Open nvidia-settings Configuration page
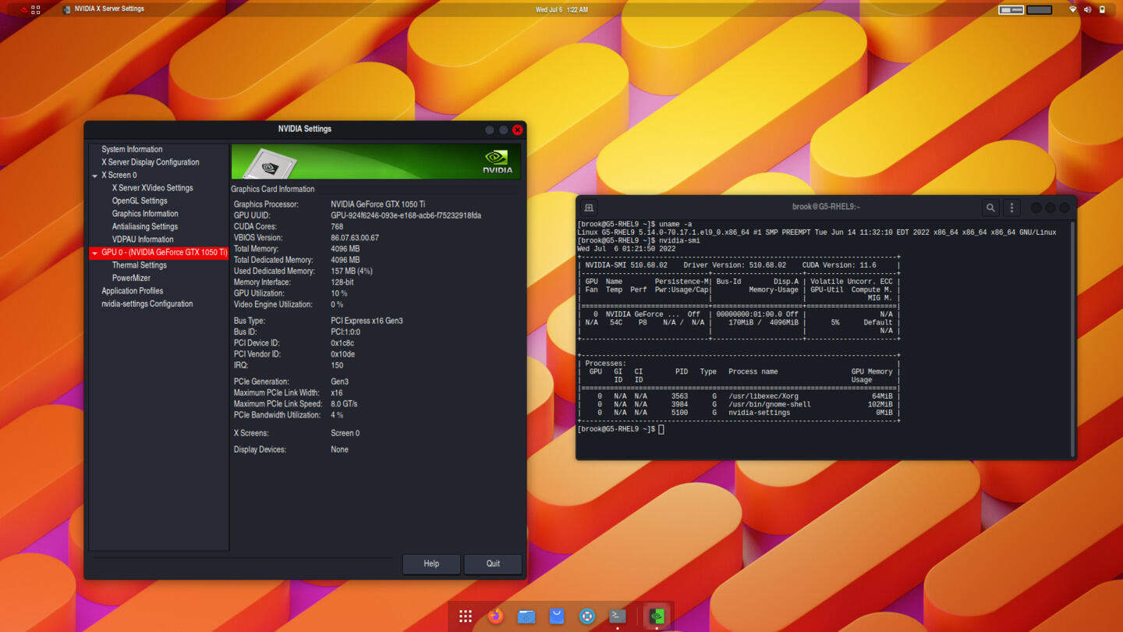 point(147,304)
